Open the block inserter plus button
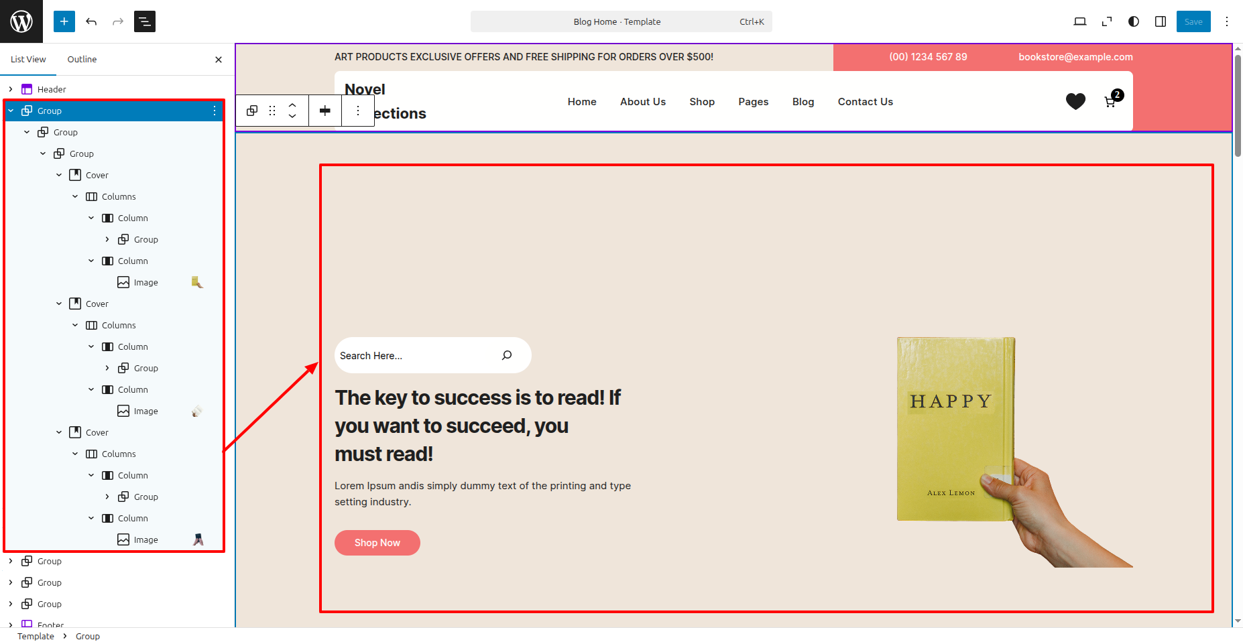The width and height of the screenshot is (1243, 644). 64,21
